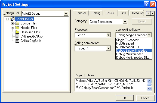Click the Source Files folder icon
Viewport: 157px width, 103px height.
click(x=17, y=23)
